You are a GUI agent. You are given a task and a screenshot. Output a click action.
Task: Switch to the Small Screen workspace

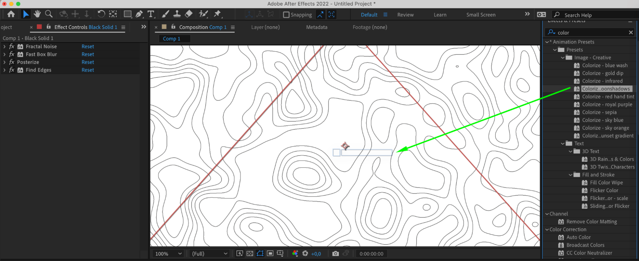(x=481, y=15)
